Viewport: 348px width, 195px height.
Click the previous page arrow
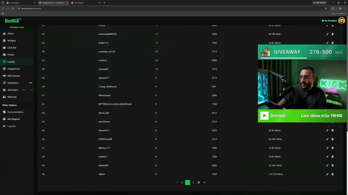[x=182, y=183]
